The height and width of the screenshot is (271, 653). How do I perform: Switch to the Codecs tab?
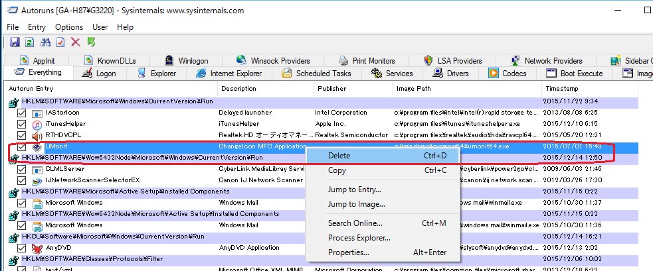pyautogui.click(x=508, y=74)
